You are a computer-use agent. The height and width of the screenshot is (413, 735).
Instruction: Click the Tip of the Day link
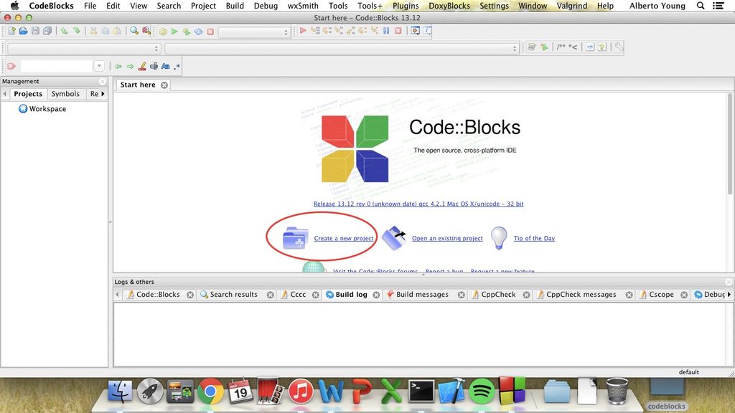(x=534, y=238)
